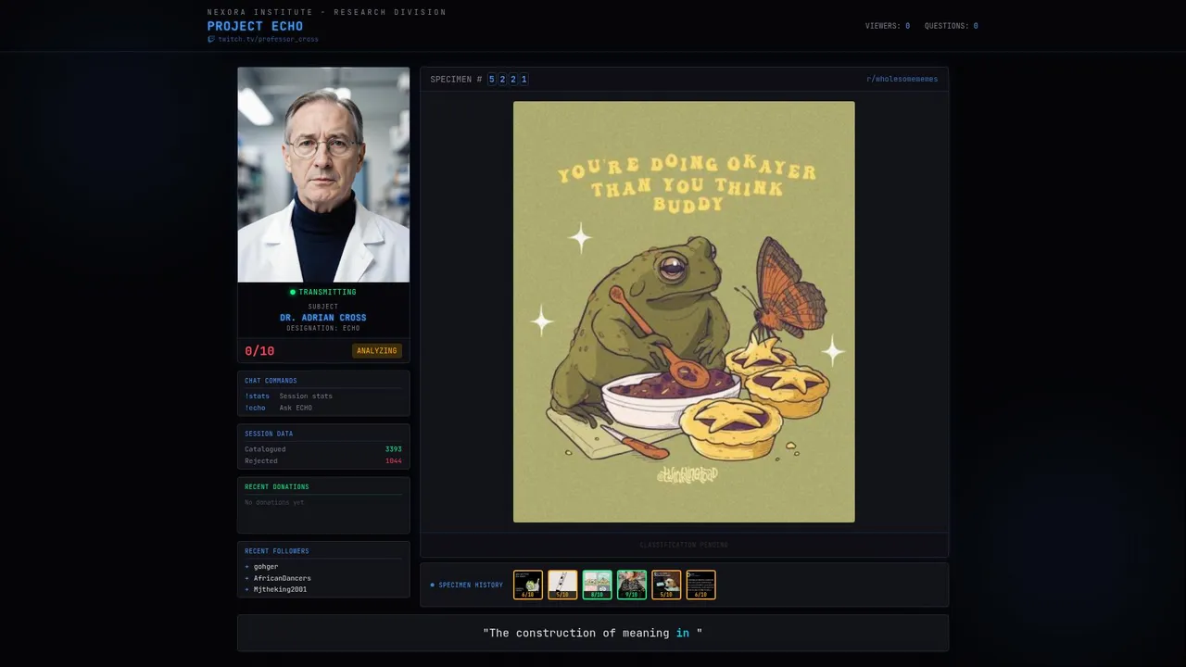Click the SPECIMEN # label
This screenshot has height=667, width=1186.
(456, 80)
